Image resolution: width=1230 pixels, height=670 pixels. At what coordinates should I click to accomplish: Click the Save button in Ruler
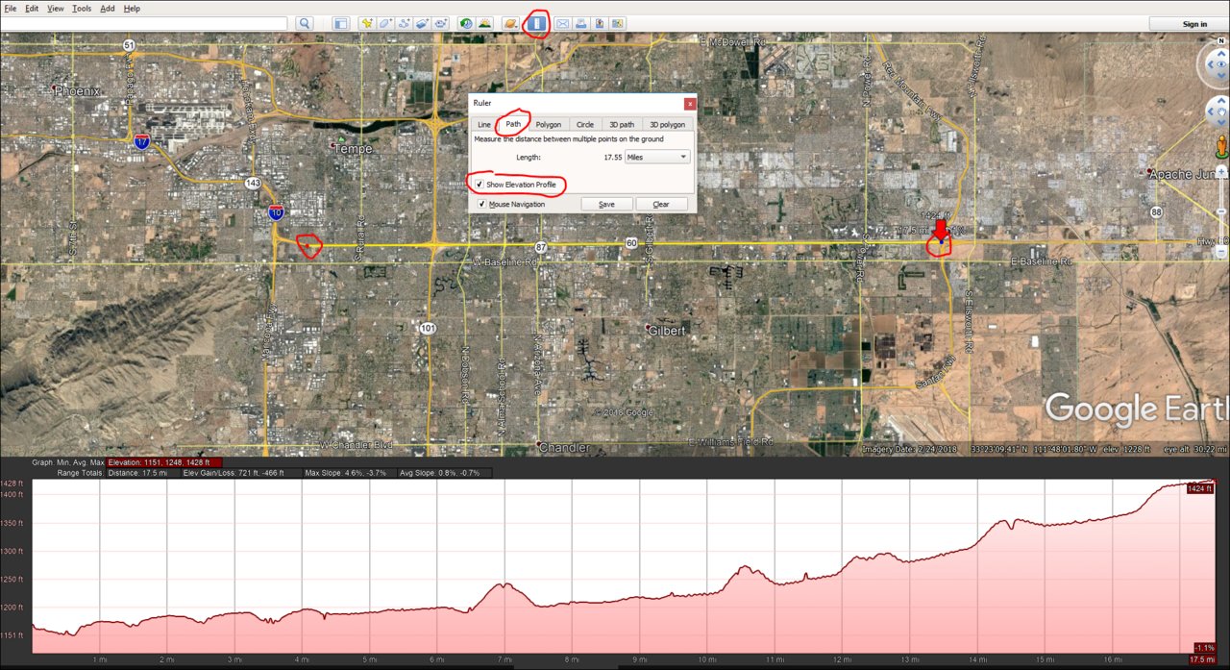point(607,204)
